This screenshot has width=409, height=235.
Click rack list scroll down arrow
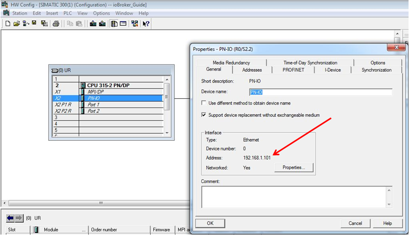[x=167, y=133]
